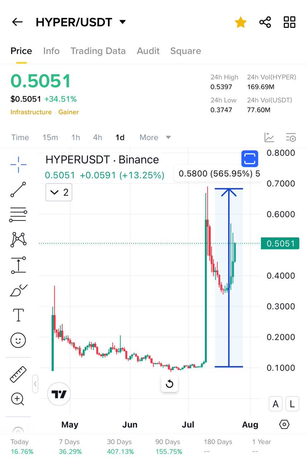Expand the More intervals dropdown
The image size is (307, 458).
(x=155, y=137)
